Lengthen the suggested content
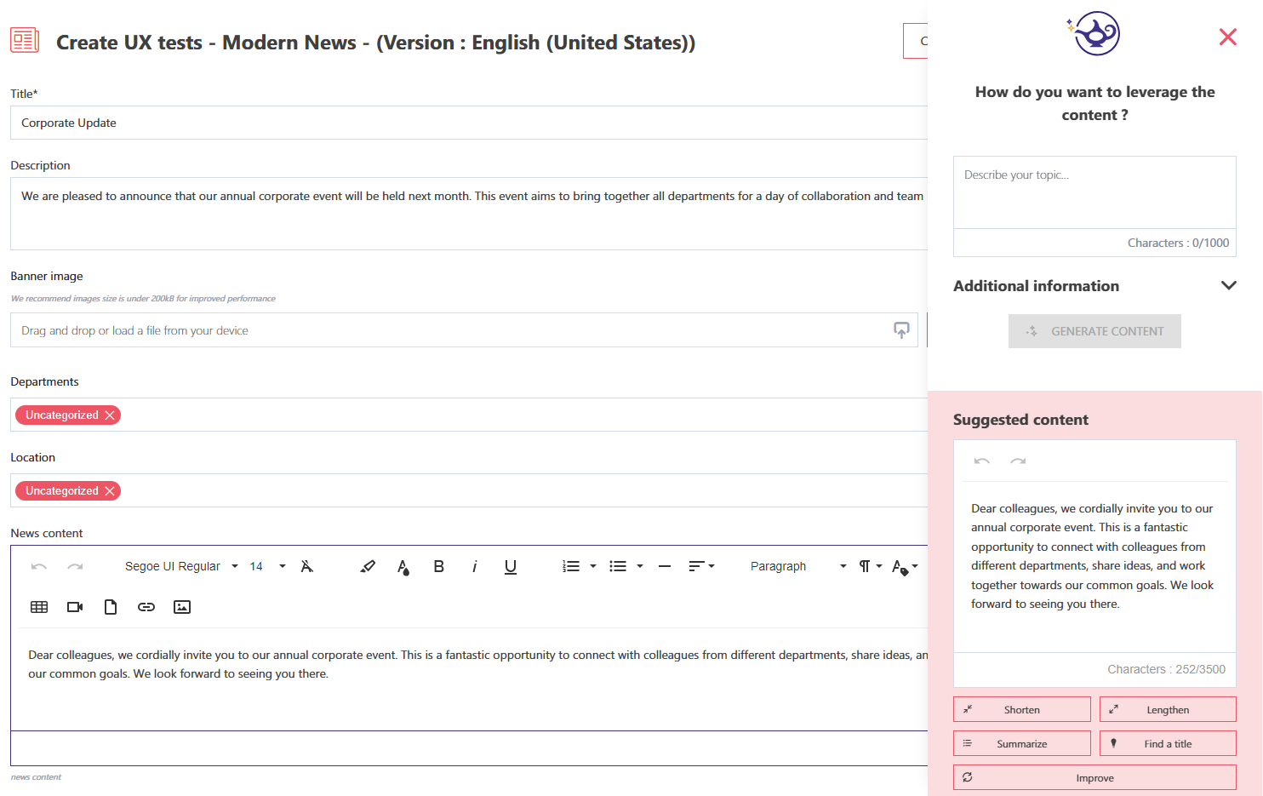The width and height of the screenshot is (1263, 796). tap(1168, 709)
